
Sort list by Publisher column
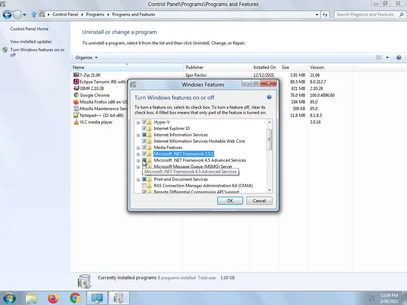pos(217,67)
